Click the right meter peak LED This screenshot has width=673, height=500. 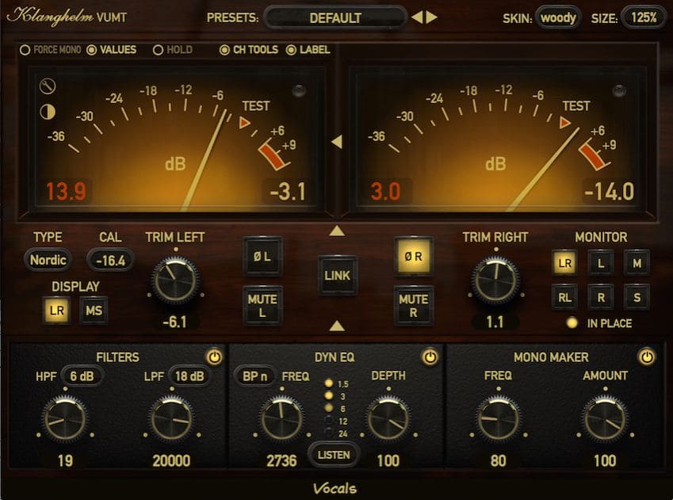point(619,90)
